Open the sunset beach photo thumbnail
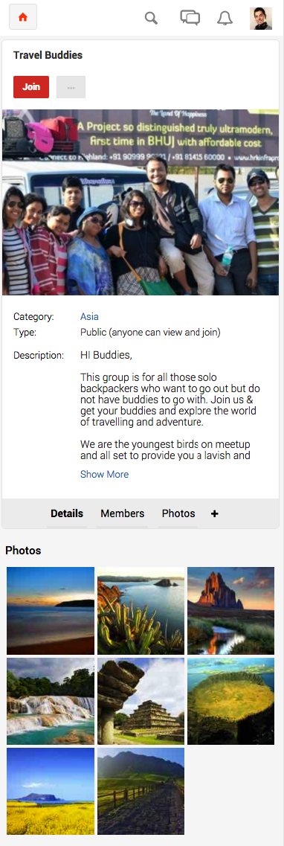Viewport: 284px width, 846px height. click(51, 611)
